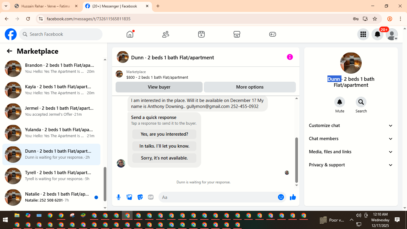Open the Brandon conversation
Viewport: 407px width, 229px height.
click(51, 69)
